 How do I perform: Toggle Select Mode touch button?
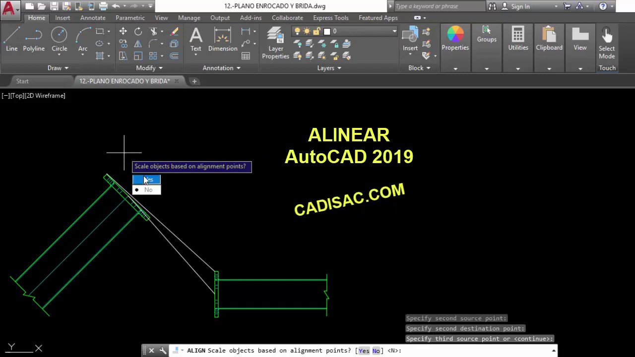coord(607,43)
